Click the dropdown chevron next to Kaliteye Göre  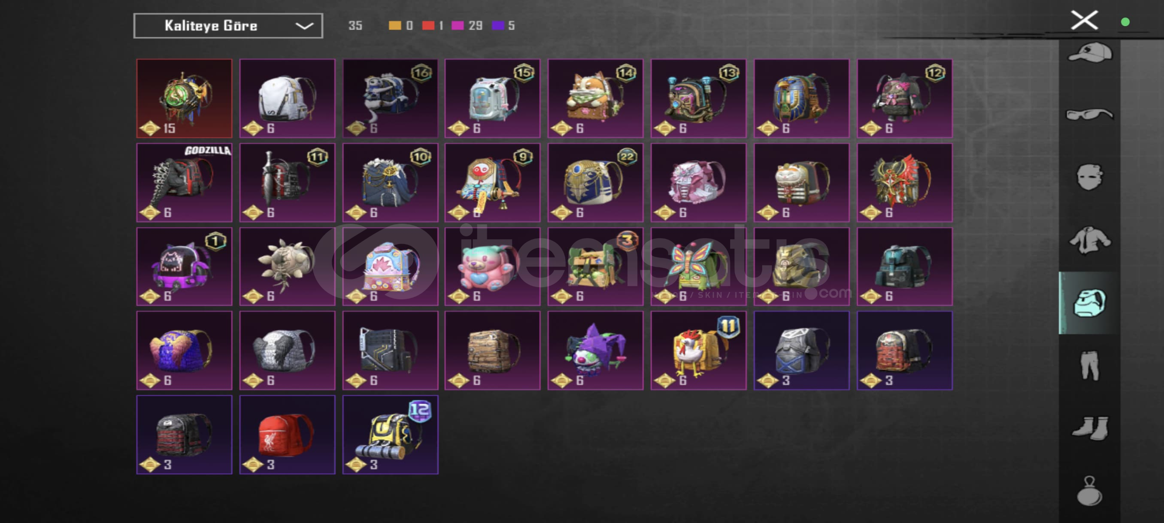pos(304,26)
